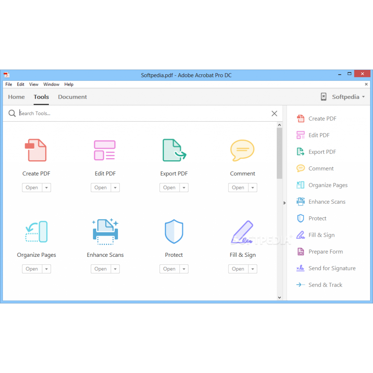Select the Protect shield icon
The height and width of the screenshot is (373, 373).
(x=174, y=231)
